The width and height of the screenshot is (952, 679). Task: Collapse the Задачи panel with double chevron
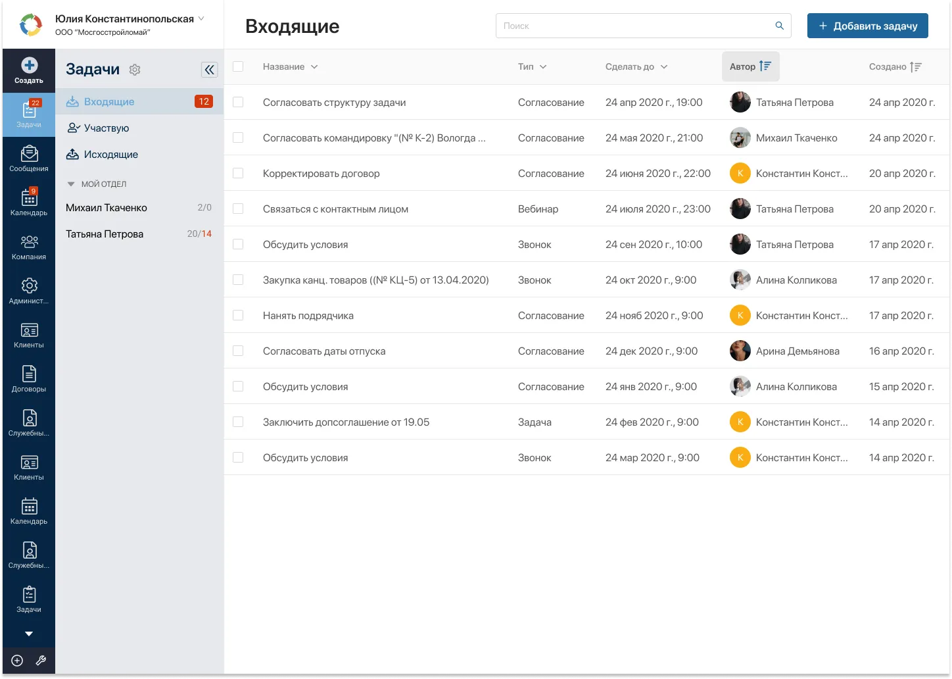point(209,70)
